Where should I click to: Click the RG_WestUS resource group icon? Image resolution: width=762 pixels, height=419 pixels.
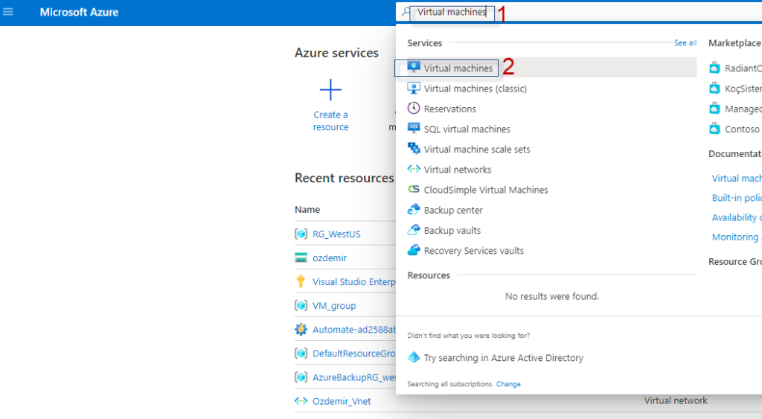tap(301, 234)
